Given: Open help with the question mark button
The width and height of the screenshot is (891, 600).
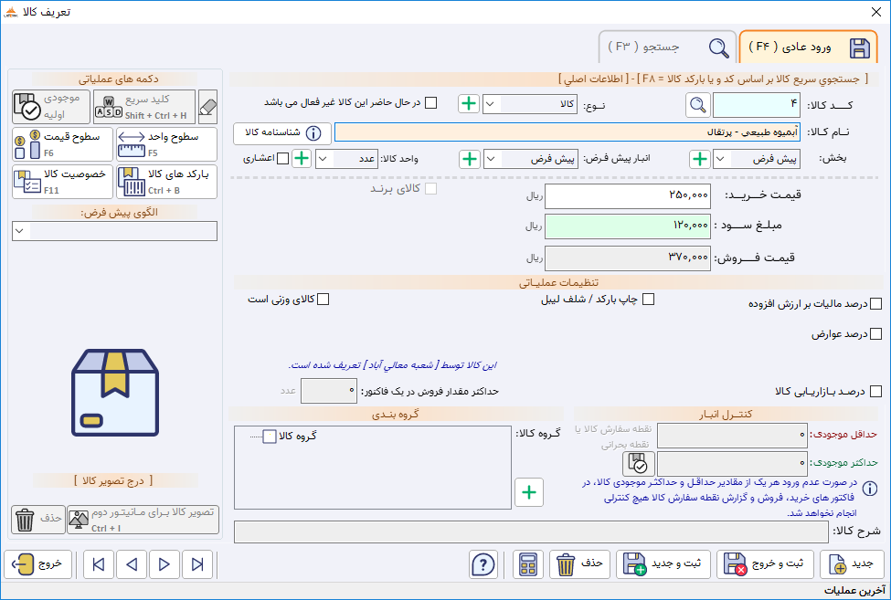Looking at the screenshot, I should pyautogui.click(x=483, y=564).
